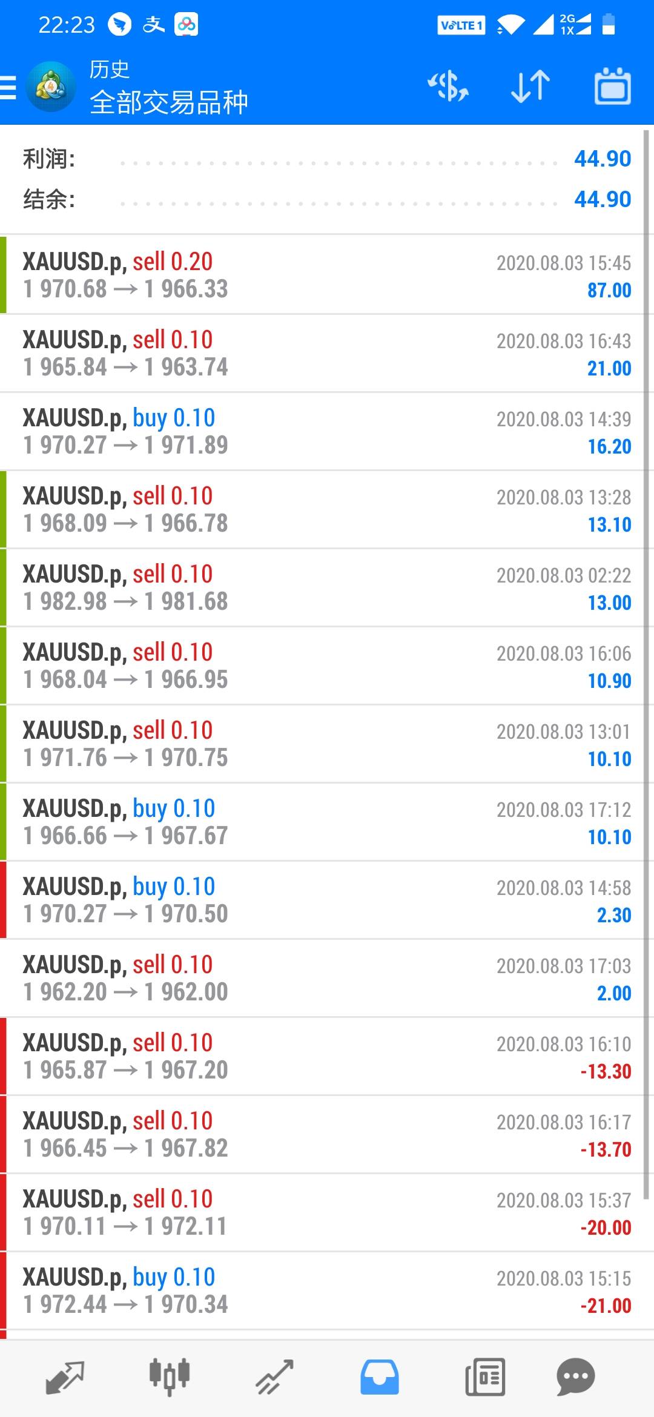
Task: Open the Trade tab
Action: [x=274, y=1378]
